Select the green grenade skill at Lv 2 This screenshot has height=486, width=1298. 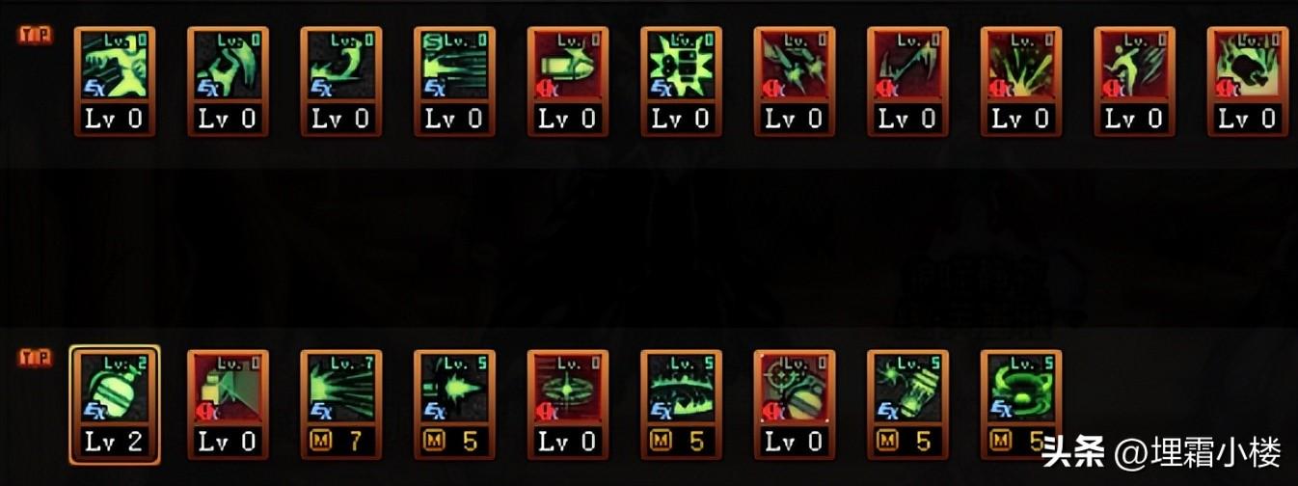pos(114,403)
